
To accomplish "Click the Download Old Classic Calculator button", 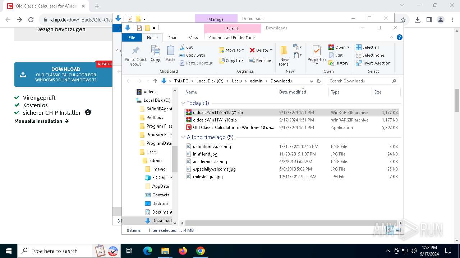I will coord(63,75).
